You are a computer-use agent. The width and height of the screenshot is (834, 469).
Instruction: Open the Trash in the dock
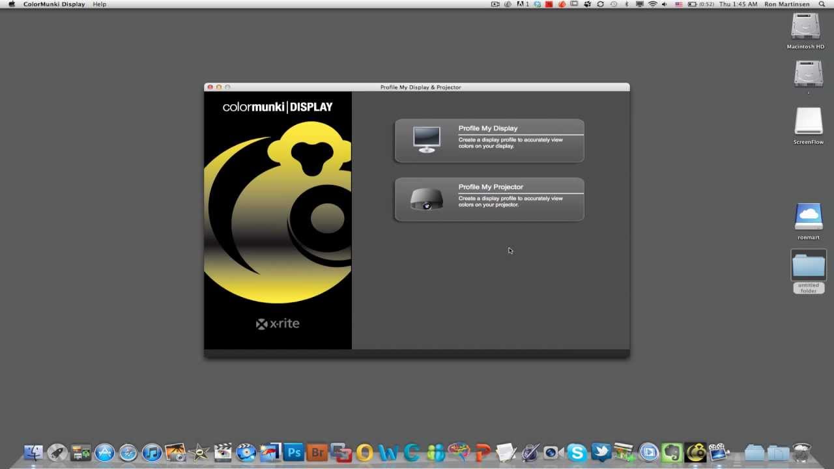click(802, 452)
